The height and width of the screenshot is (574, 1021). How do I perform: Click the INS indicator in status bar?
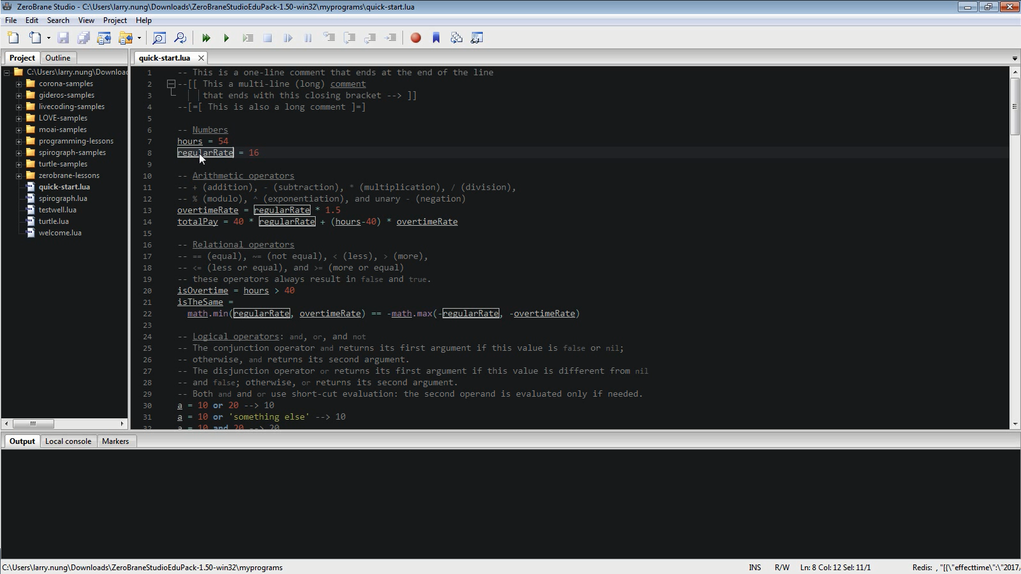[755, 568]
